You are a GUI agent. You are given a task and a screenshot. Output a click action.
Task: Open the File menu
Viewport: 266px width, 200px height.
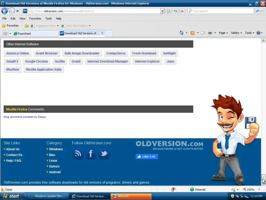5,18
